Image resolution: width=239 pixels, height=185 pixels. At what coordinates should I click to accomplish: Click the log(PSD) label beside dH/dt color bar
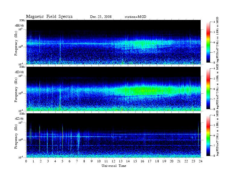pyautogui.click(x=218, y=40)
